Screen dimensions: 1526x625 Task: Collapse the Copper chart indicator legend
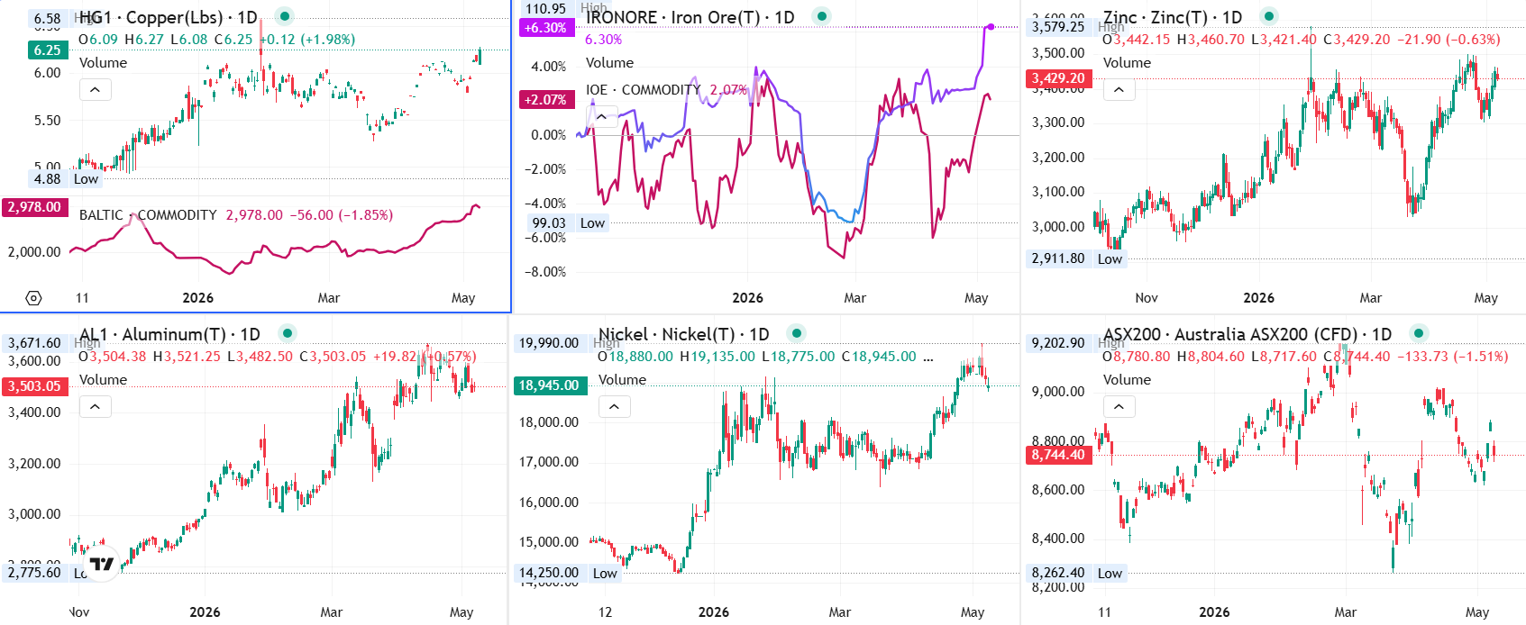(x=96, y=89)
